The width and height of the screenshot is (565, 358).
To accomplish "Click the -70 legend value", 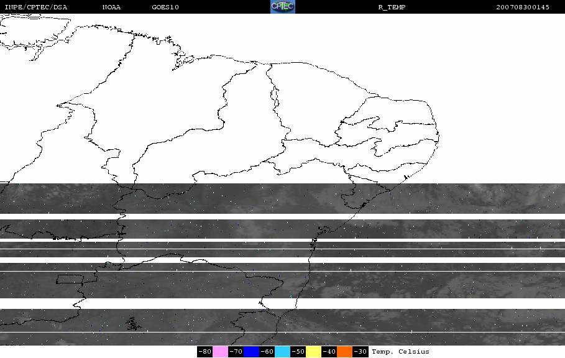I will pos(236,352).
